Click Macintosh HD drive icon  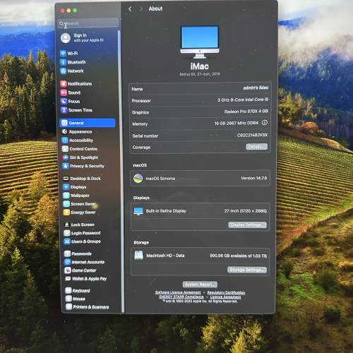click(139, 256)
